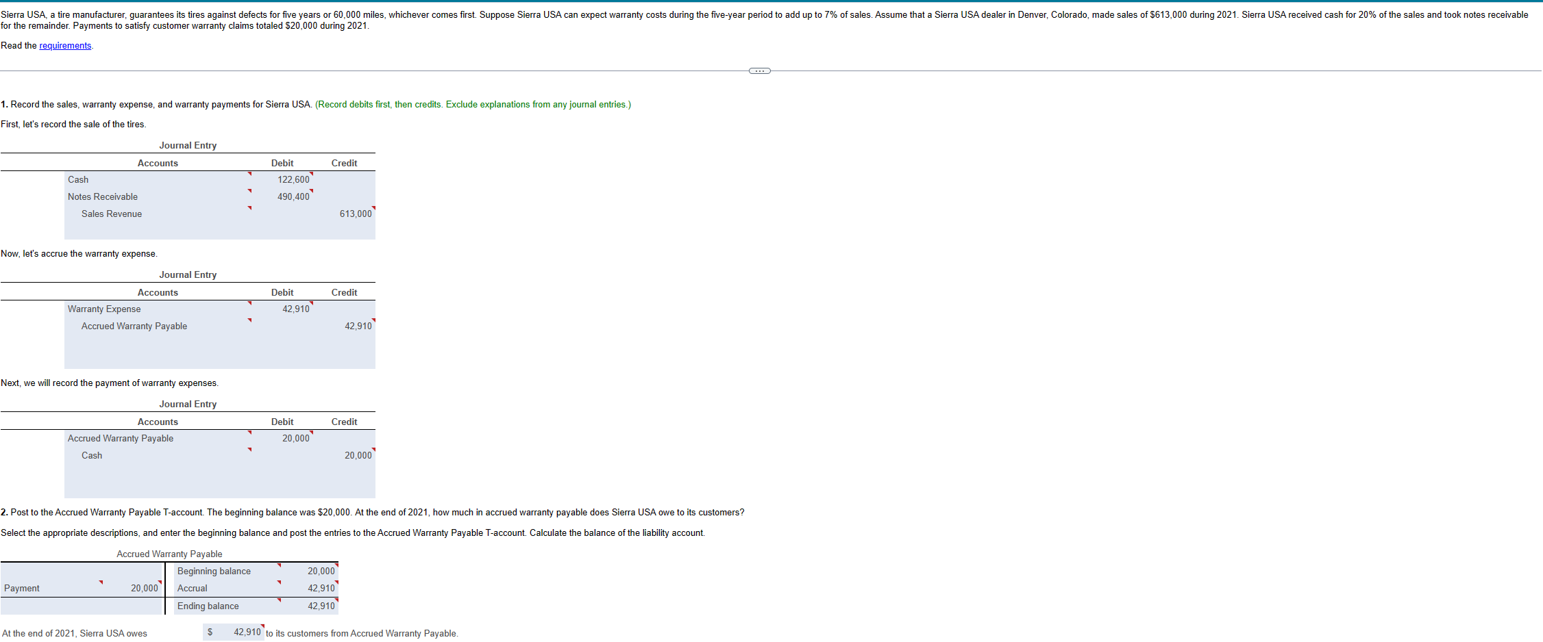Open the Cash account dropdown in the tire sale entry
The width and height of the screenshot is (1543, 642).
pyautogui.click(x=159, y=179)
